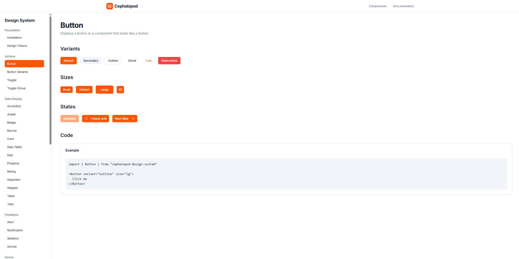Click the Outline variant button
The image size is (519, 259).
tap(113, 61)
